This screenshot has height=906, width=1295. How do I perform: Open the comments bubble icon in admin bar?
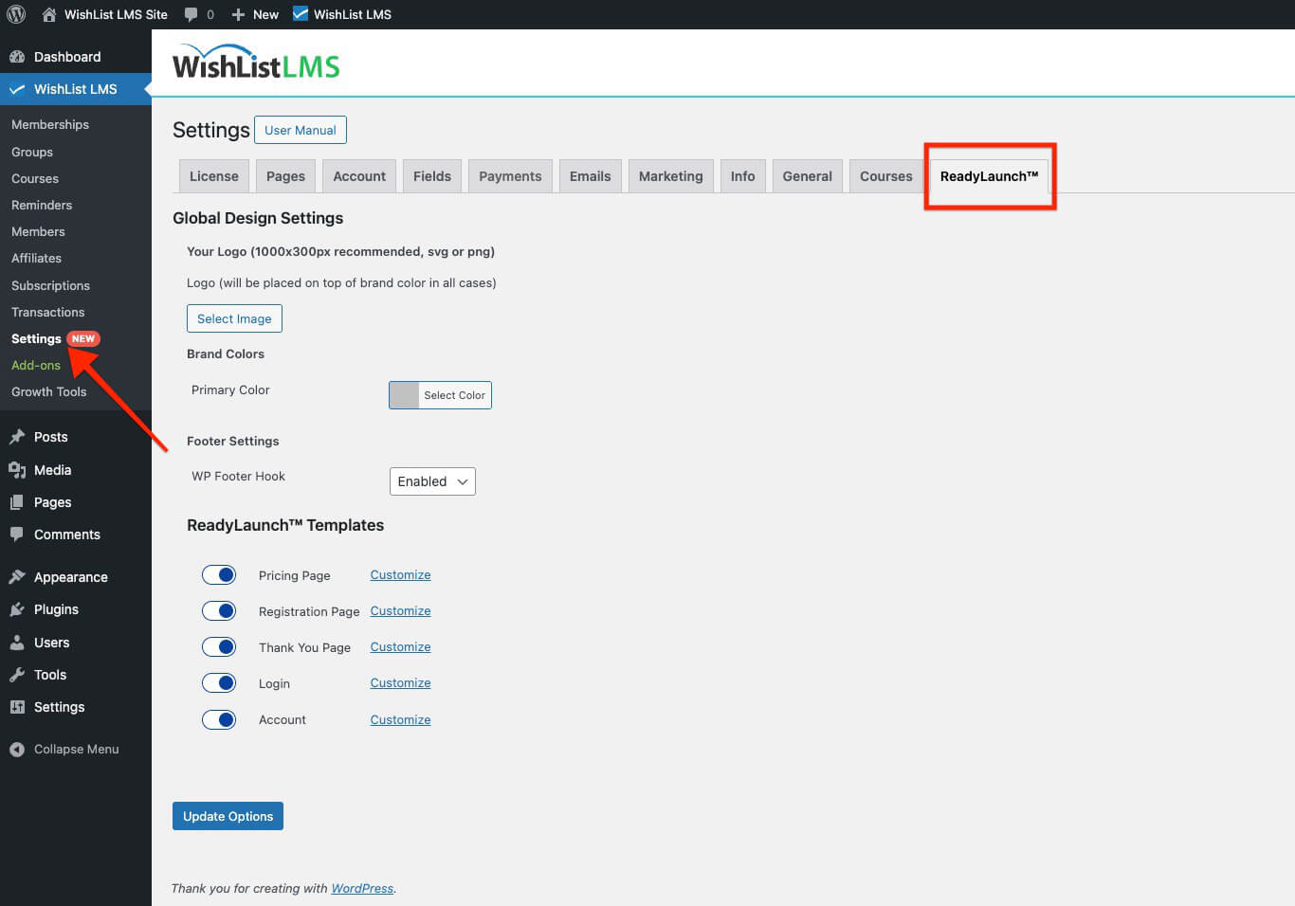[x=192, y=13]
